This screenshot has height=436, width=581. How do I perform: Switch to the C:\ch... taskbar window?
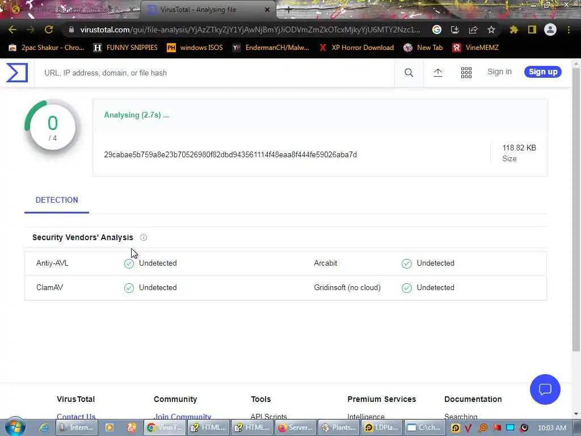(x=424, y=427)
